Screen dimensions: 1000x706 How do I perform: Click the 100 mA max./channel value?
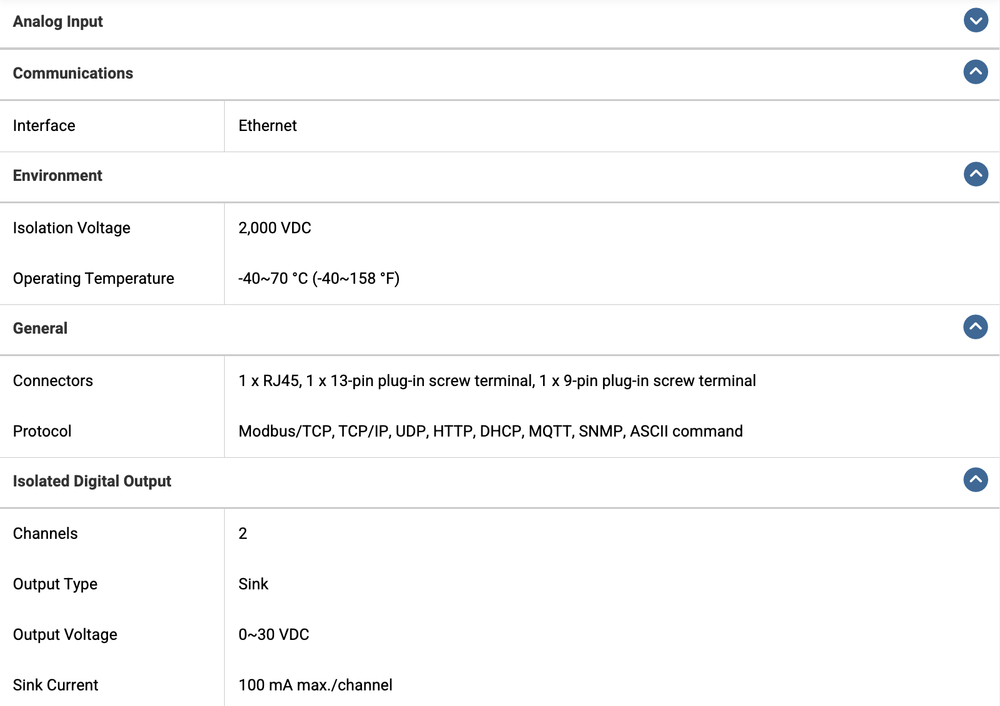[x=315, y=685]
